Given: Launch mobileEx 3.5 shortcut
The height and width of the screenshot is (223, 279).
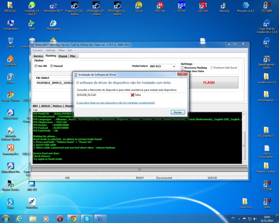Looking at the screenshot, I should (x=32, y=8).
